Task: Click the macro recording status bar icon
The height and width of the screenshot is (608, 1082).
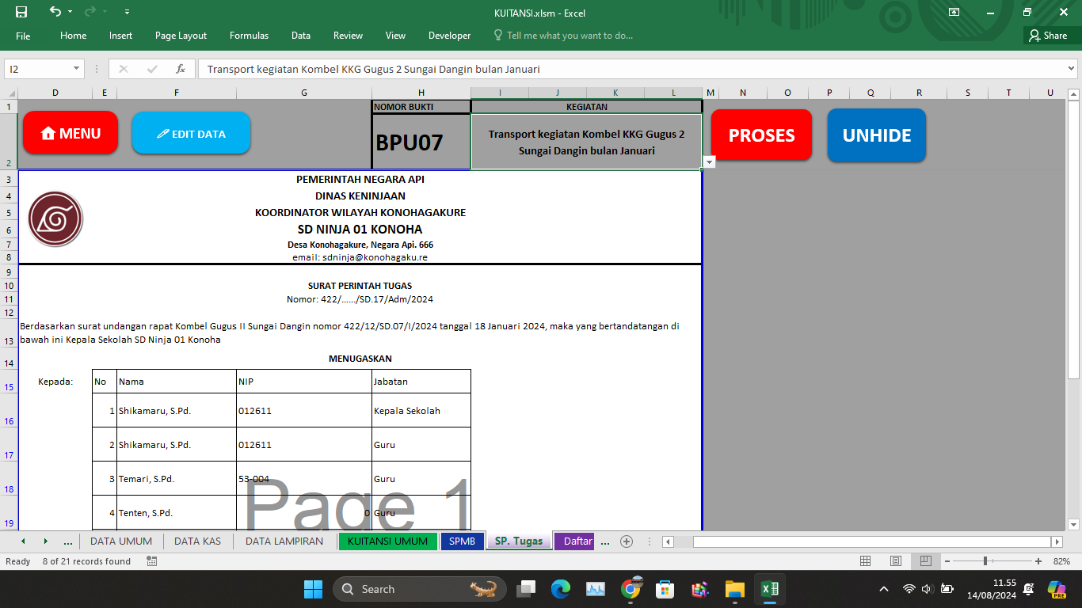Action: 151,561
